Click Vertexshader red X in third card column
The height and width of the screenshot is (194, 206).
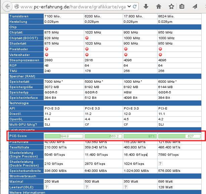point(126,55)
